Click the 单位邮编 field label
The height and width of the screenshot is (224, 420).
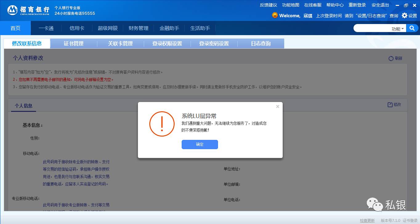click(232, 184)
